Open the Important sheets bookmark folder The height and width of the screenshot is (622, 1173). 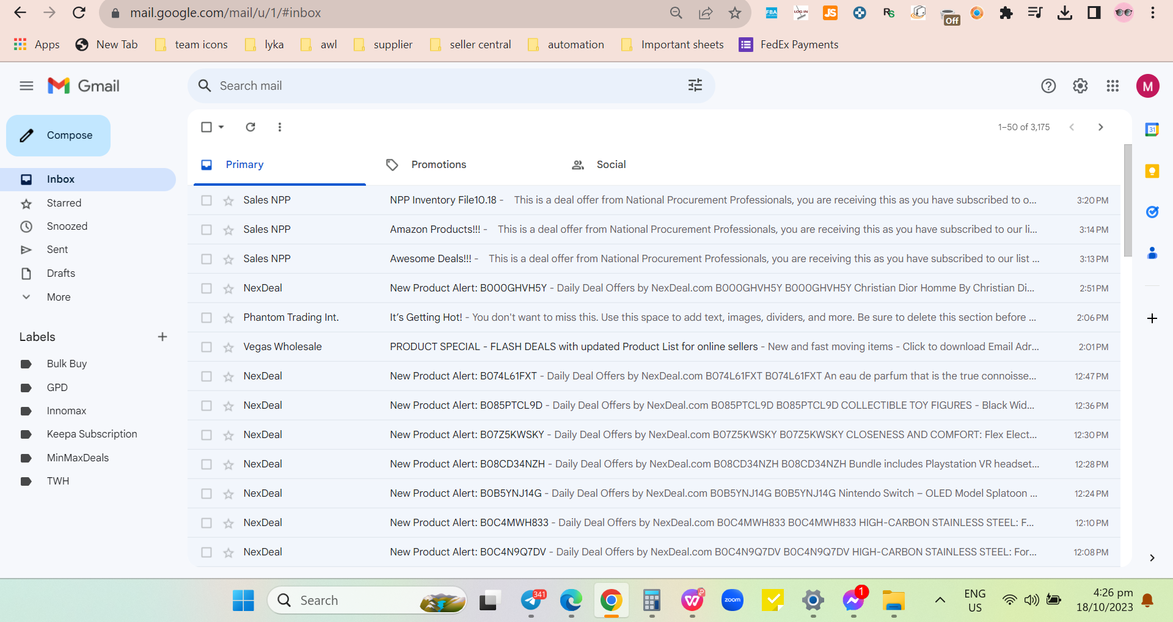[673, 45]
